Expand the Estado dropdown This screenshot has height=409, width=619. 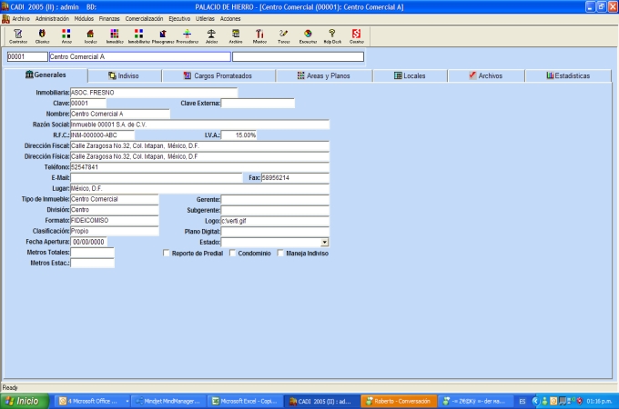325,243
